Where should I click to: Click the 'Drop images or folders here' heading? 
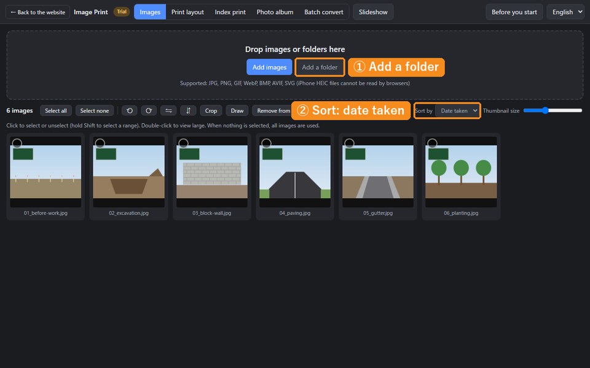[295, 49]
